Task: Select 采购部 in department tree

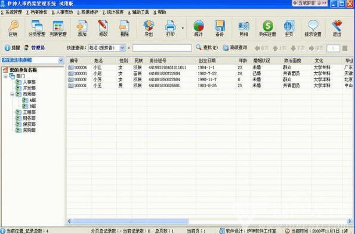Action: coord(29,130)
